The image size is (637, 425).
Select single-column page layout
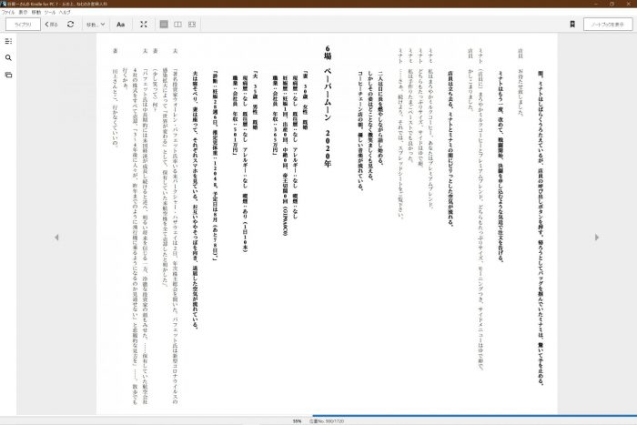(164, 25)
